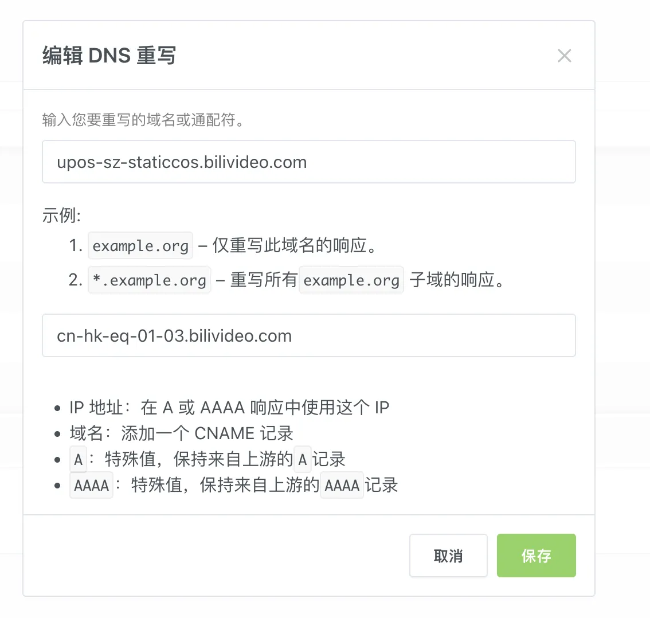Click the AAAA code tag starting the bullet

(91, 485)
